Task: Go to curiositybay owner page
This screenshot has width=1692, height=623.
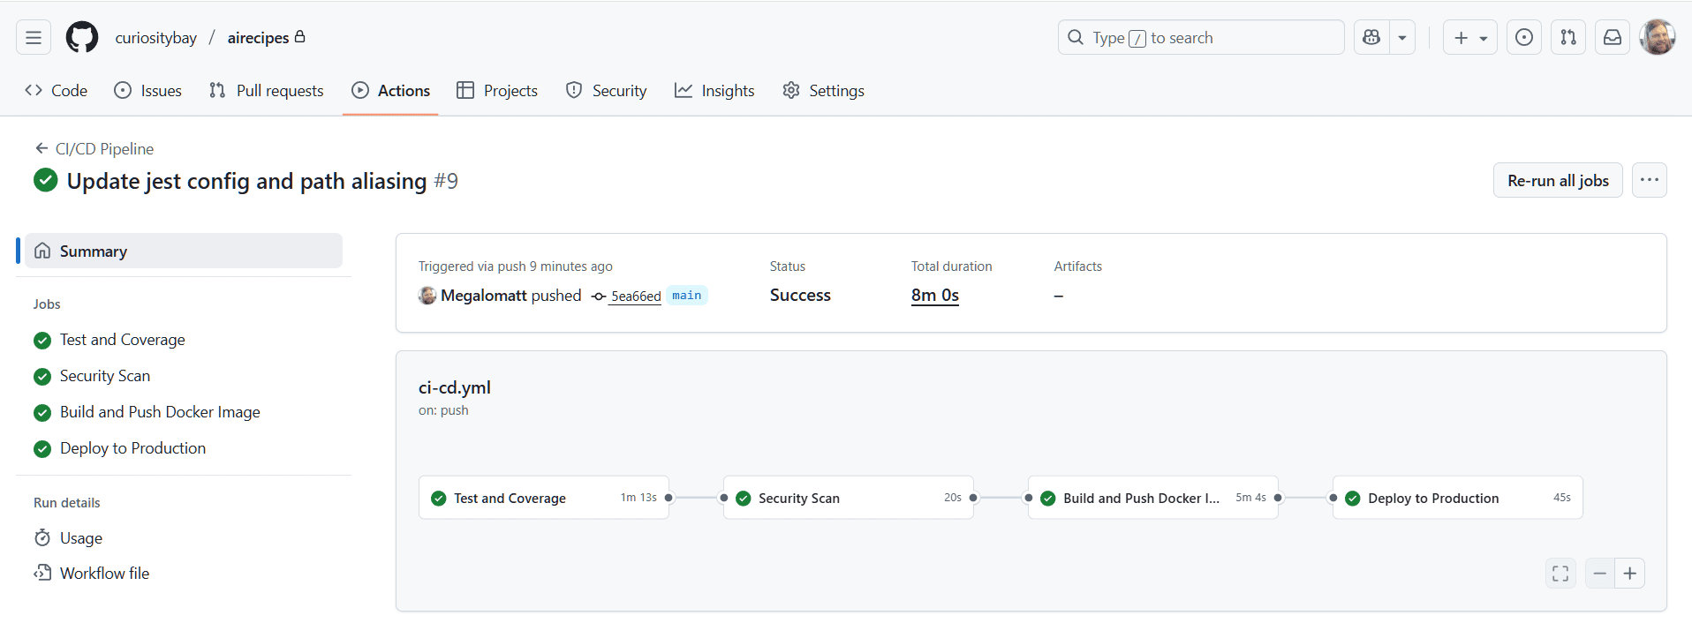Action: pos(156,38)
